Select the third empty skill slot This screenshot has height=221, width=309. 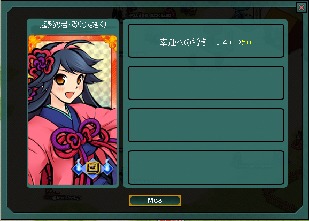(x=206, y=125)
